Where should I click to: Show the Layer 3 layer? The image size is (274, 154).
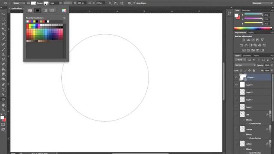pyautogui.click(x=236, y=92)
